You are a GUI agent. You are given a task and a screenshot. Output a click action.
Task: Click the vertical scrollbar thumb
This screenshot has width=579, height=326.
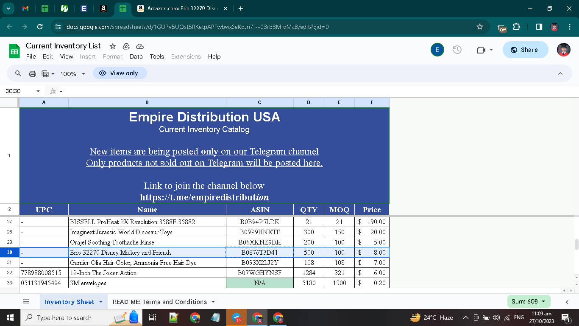click(x=576, y=244)
